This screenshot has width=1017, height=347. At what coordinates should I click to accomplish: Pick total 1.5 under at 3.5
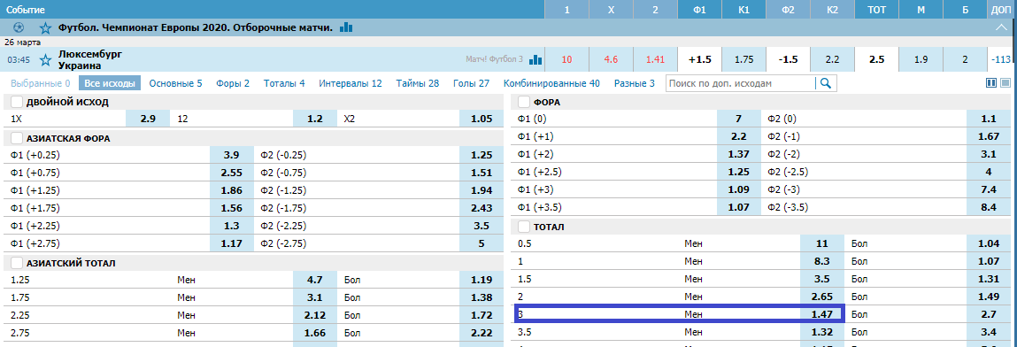[x=821, y=281]
